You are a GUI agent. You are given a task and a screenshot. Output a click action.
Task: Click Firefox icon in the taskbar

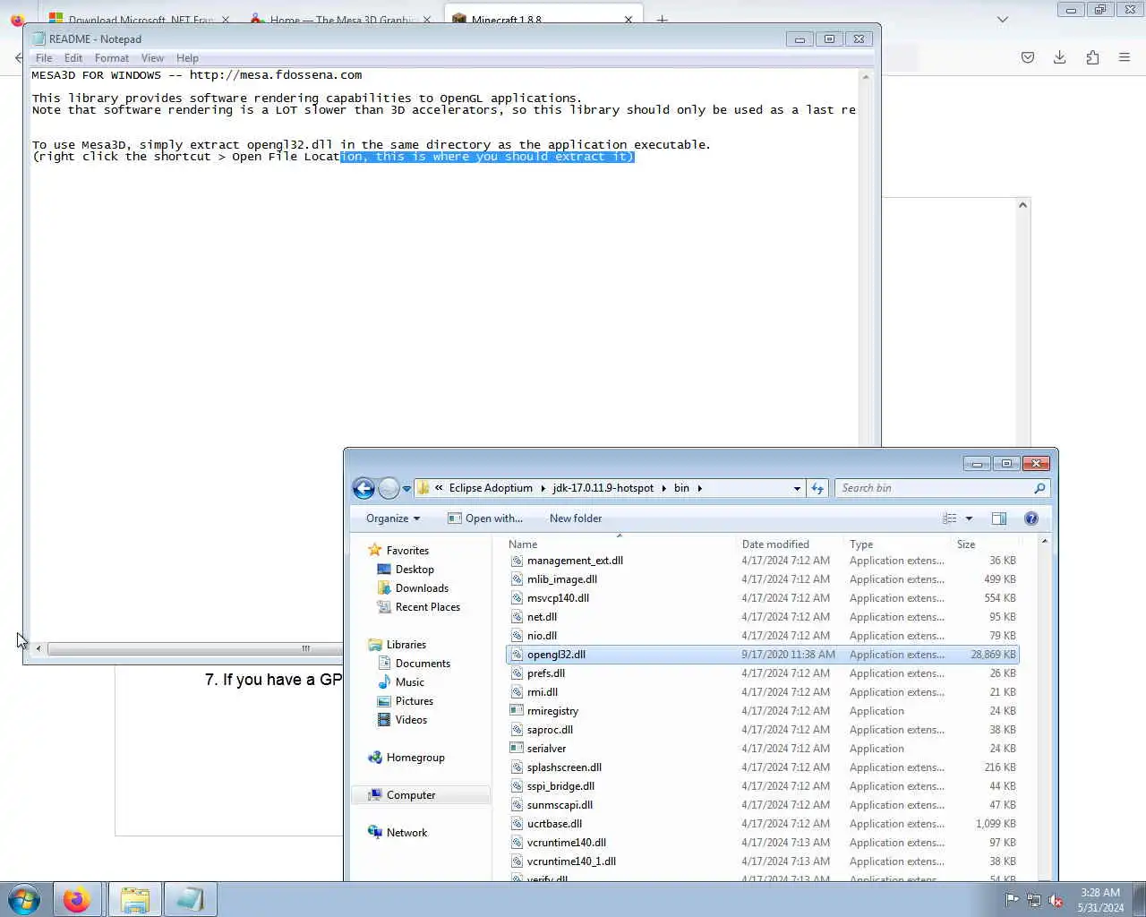(77, 899)
